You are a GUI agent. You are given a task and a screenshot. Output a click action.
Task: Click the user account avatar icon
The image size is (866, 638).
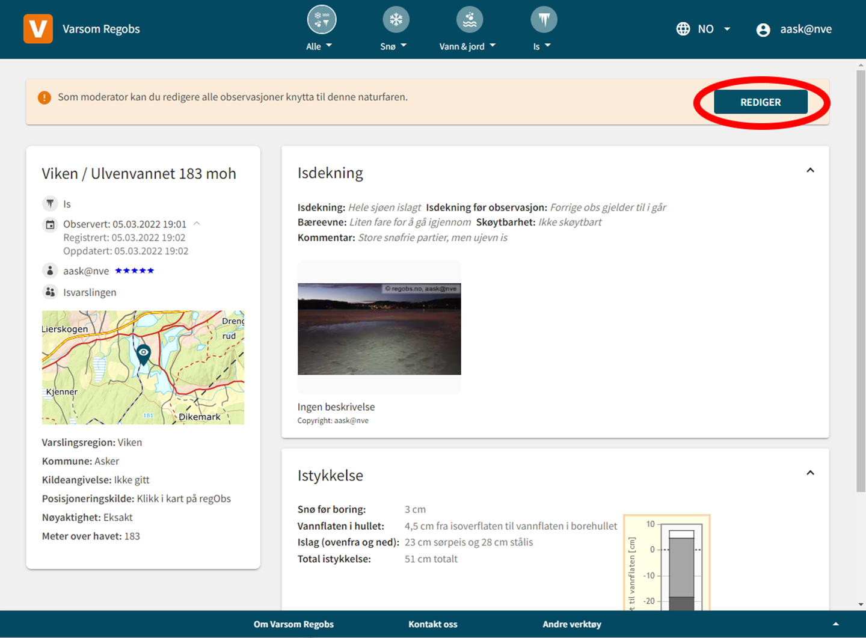coord(763,29)
